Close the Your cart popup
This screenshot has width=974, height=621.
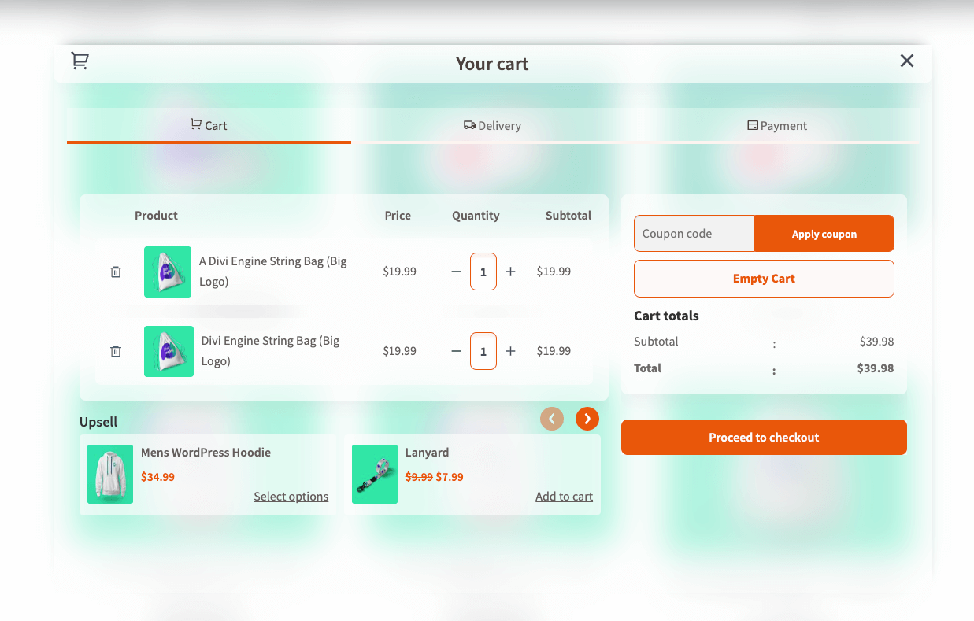tap(907, 61)
